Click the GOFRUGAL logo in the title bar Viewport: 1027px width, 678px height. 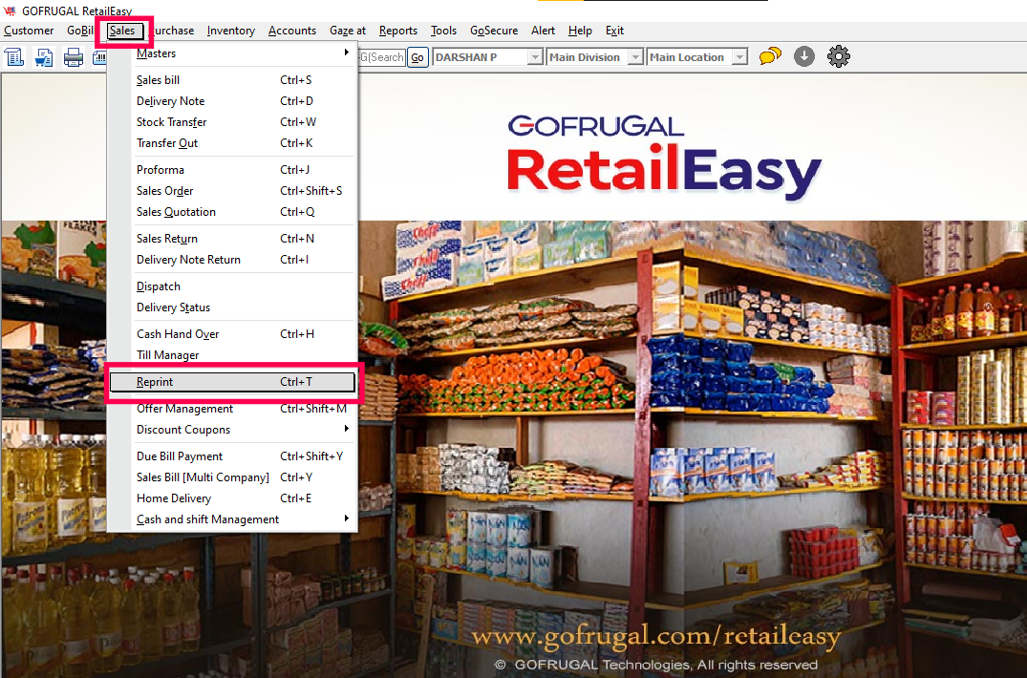click(x=10, y=11)
